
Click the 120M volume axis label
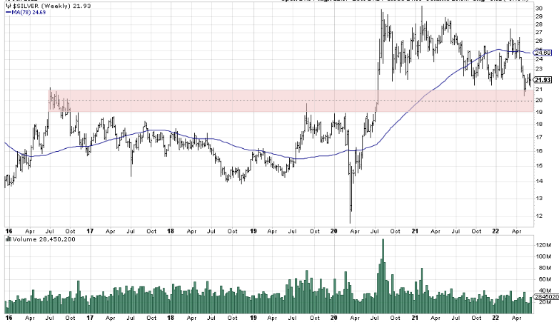pos(544,245)
